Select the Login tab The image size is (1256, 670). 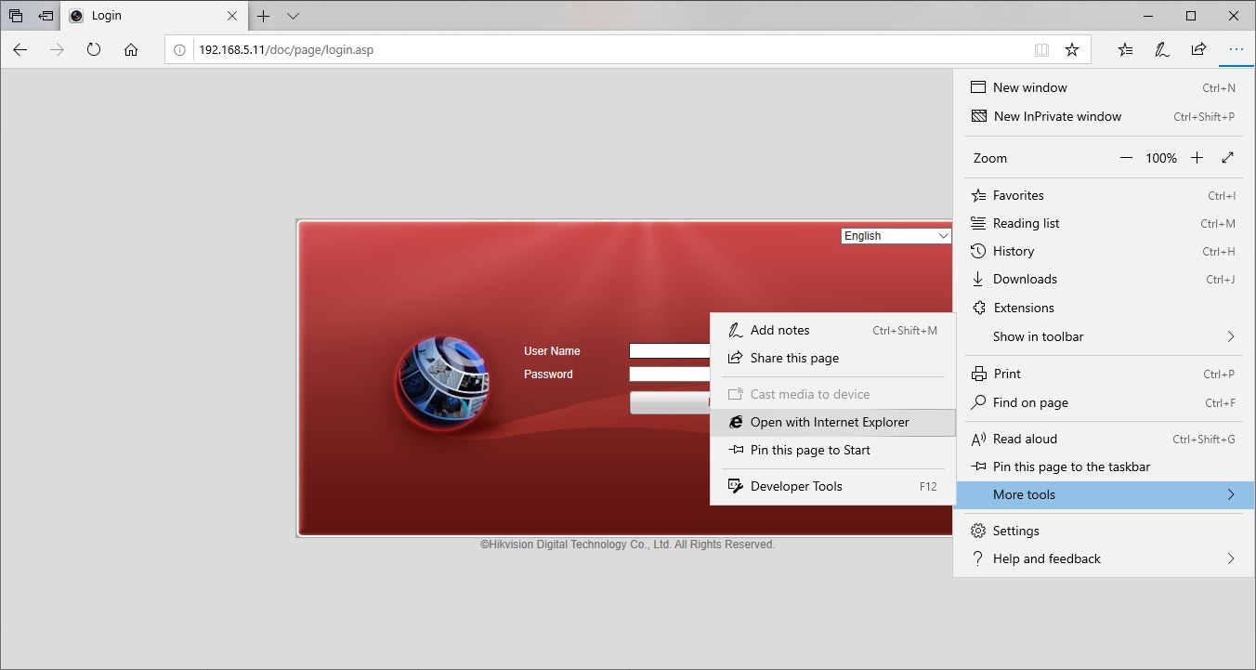(154, 16)
